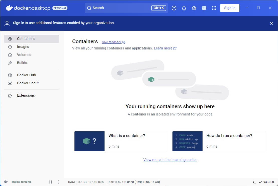Click the RAM 3.57 GB status
Screen dimensions: 278x186
click(x=77, y=182)
